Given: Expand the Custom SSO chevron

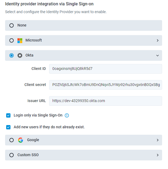Looking at the screenshot, I should [x=158, y=155].
